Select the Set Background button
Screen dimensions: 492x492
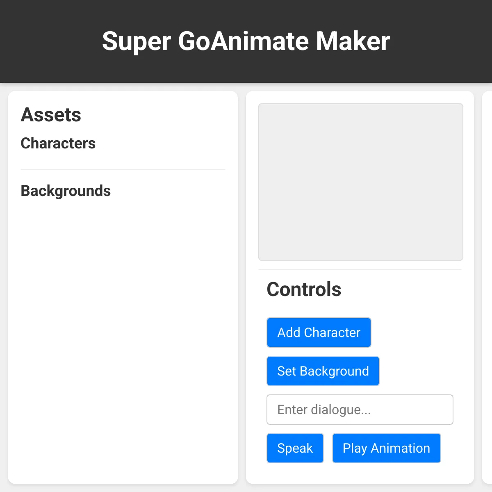click(323, 371)
